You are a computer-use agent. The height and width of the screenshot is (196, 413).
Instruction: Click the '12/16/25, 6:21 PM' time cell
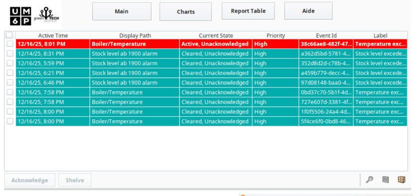pos(53,73)
